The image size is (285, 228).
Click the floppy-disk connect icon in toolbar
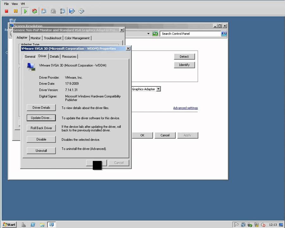(x=72, y=11)
